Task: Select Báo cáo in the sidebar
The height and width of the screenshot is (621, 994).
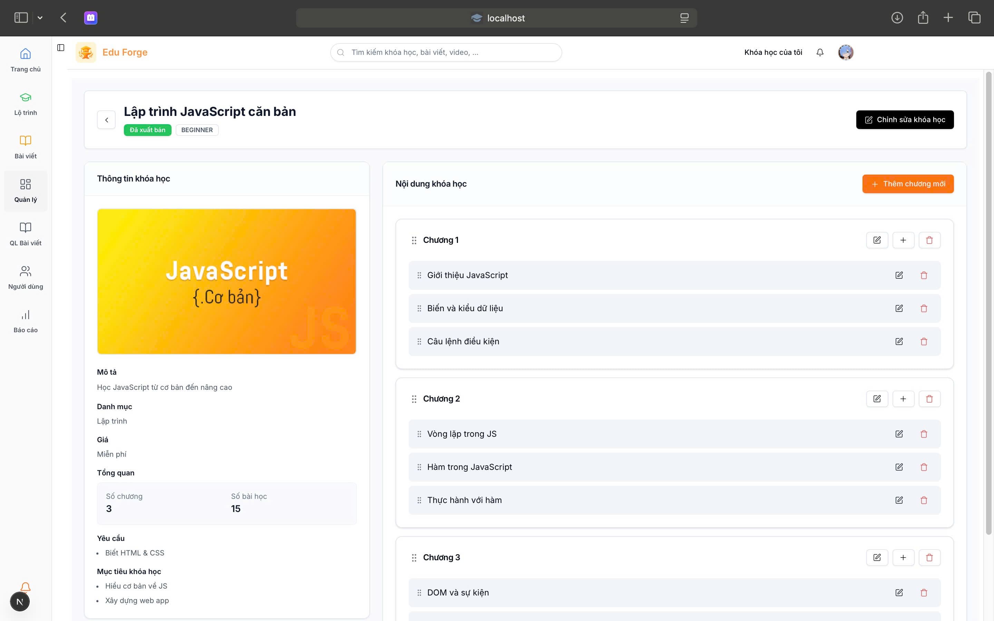Action: click(x=26, y=321)
